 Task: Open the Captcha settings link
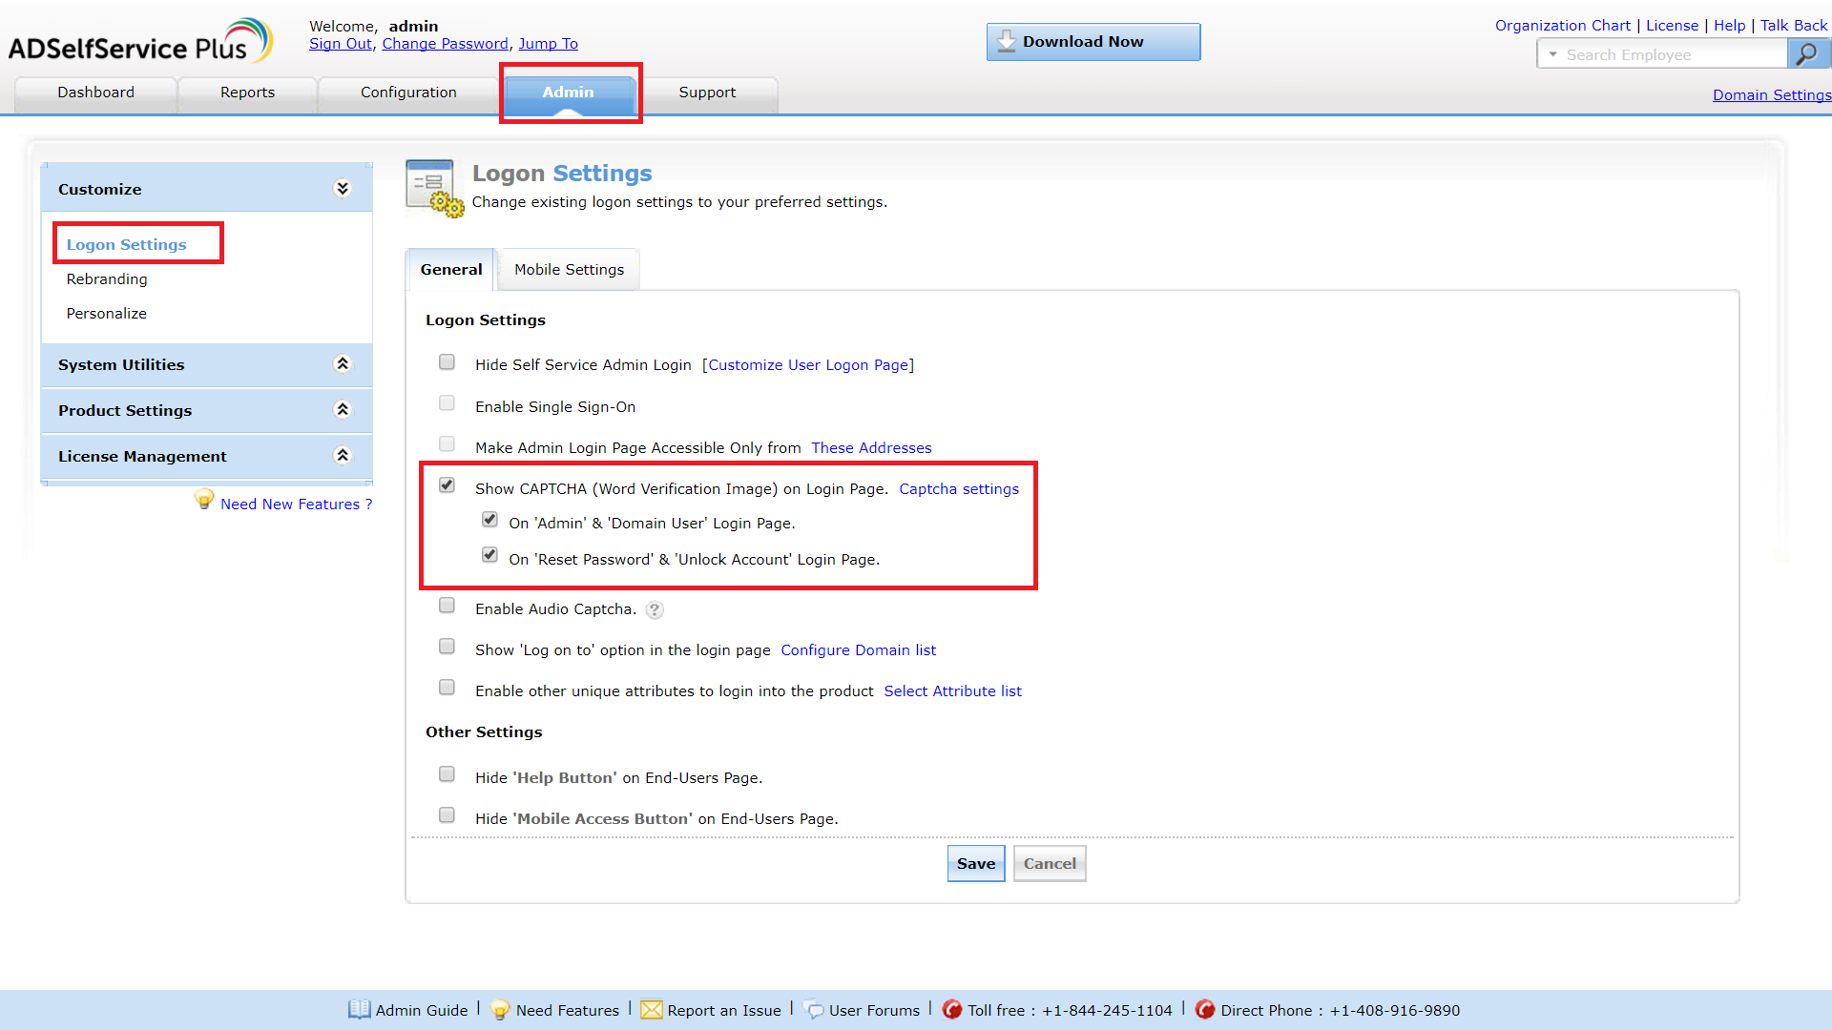[x=958, y=489]
